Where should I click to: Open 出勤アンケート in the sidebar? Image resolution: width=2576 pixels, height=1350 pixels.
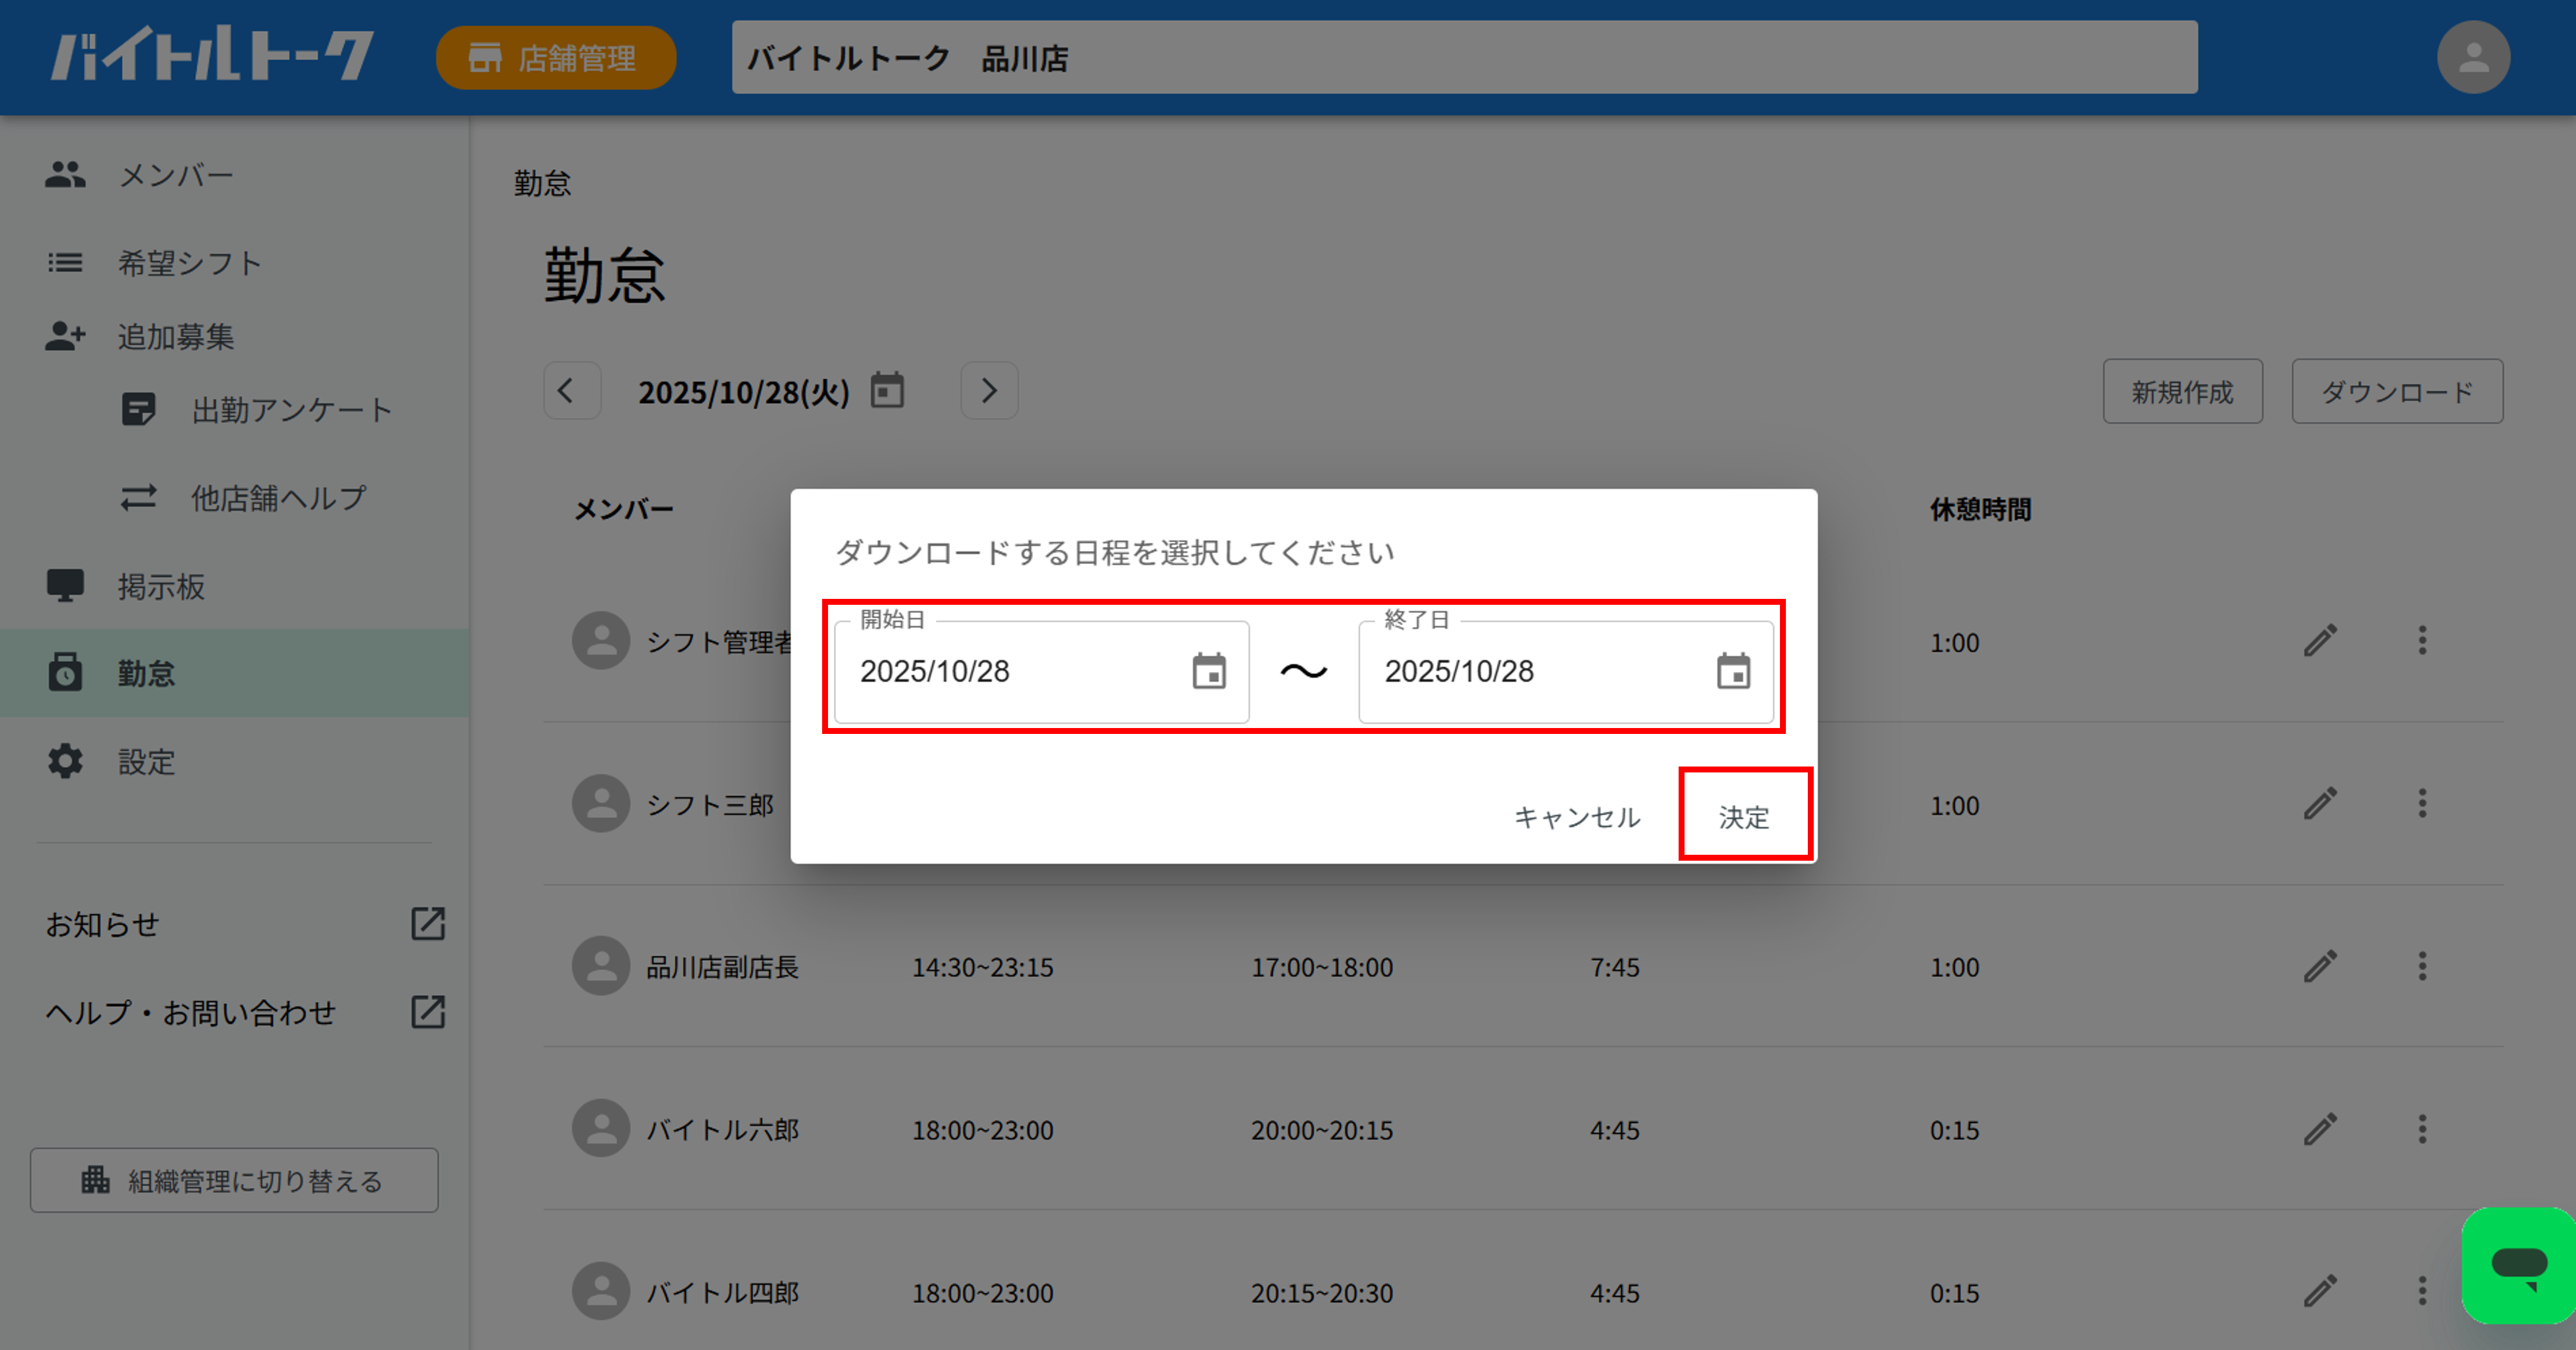click(234, 410)
